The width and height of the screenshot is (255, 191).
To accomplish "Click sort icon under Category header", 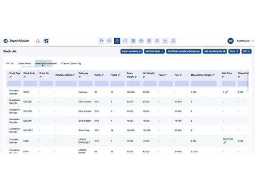I will (x=80, y=77).
